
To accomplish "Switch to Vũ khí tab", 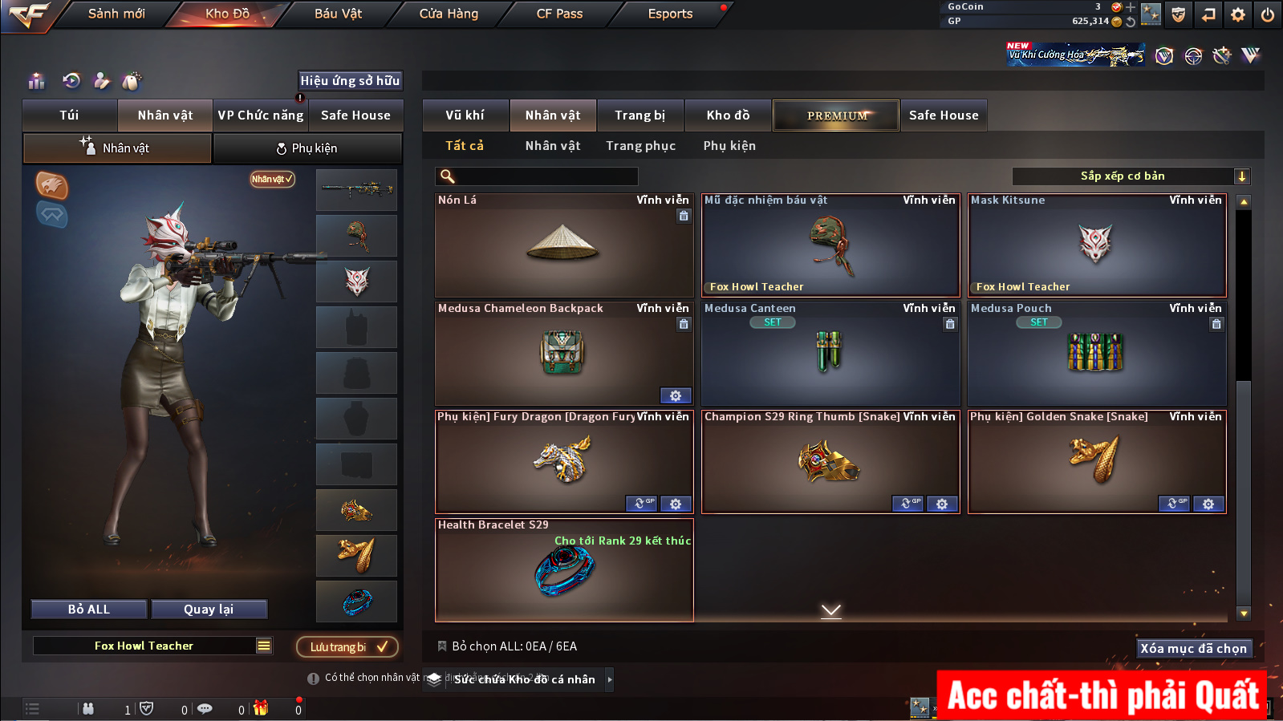I will (465, 115).
